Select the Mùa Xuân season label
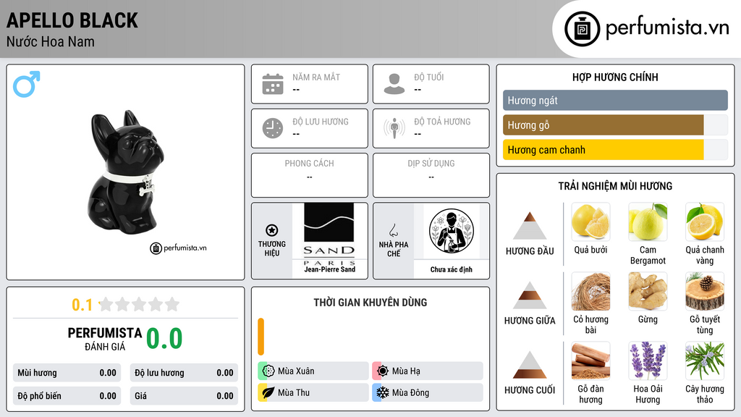Image resolution: width=741 pixels, height=417 pixels. click(x=296, y=371)
